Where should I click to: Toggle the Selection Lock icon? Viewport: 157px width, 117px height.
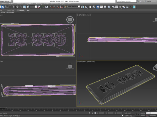coord(92,113)
